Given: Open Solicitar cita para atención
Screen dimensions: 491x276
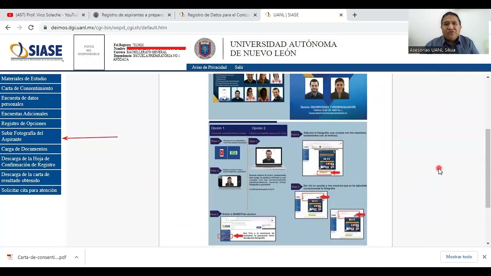Looking at the screenshot, I should coord(30,190).
